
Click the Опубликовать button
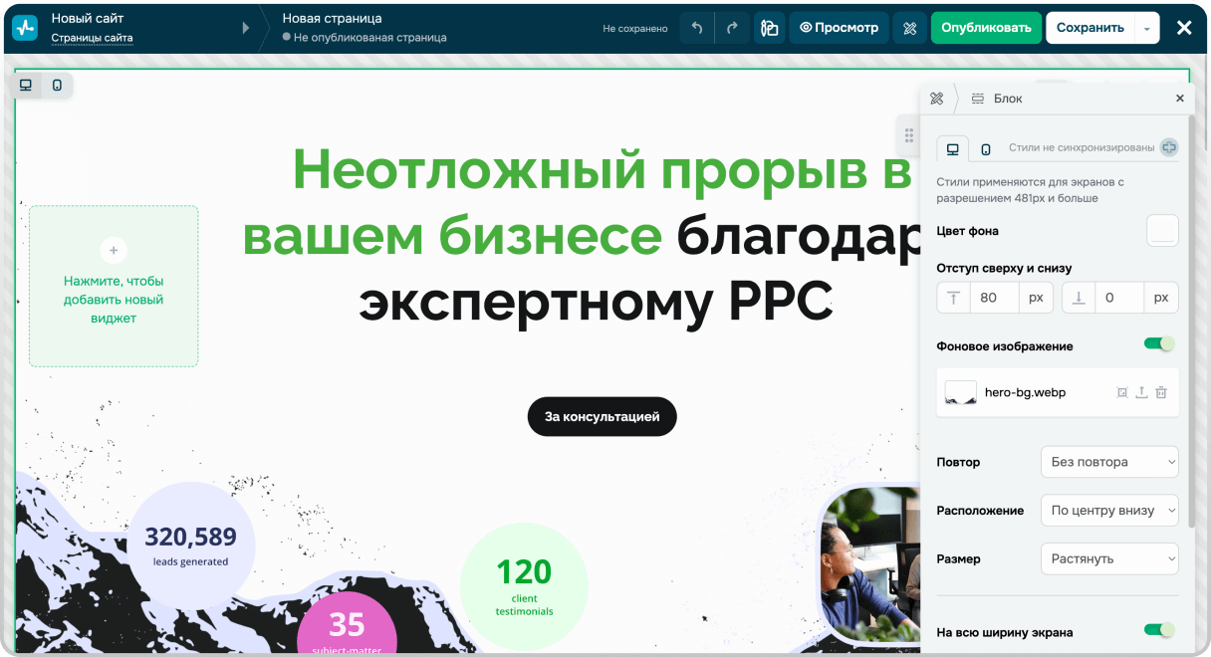[x=986, y=28]
